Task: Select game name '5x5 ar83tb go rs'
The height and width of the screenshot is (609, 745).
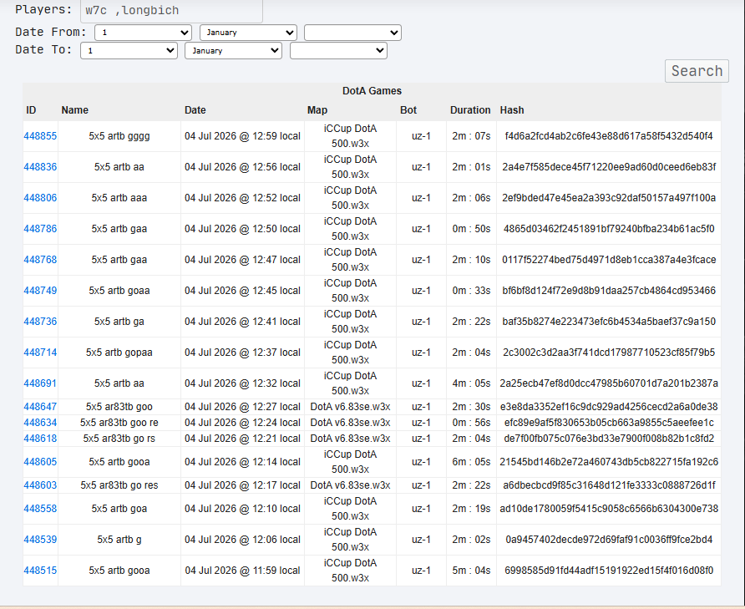Action: pyautogui.click(x=119, y=439)
